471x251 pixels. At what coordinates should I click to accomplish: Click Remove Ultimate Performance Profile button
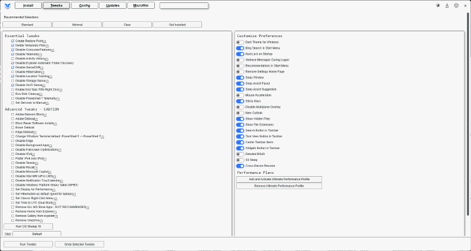(x=279, y=186)
